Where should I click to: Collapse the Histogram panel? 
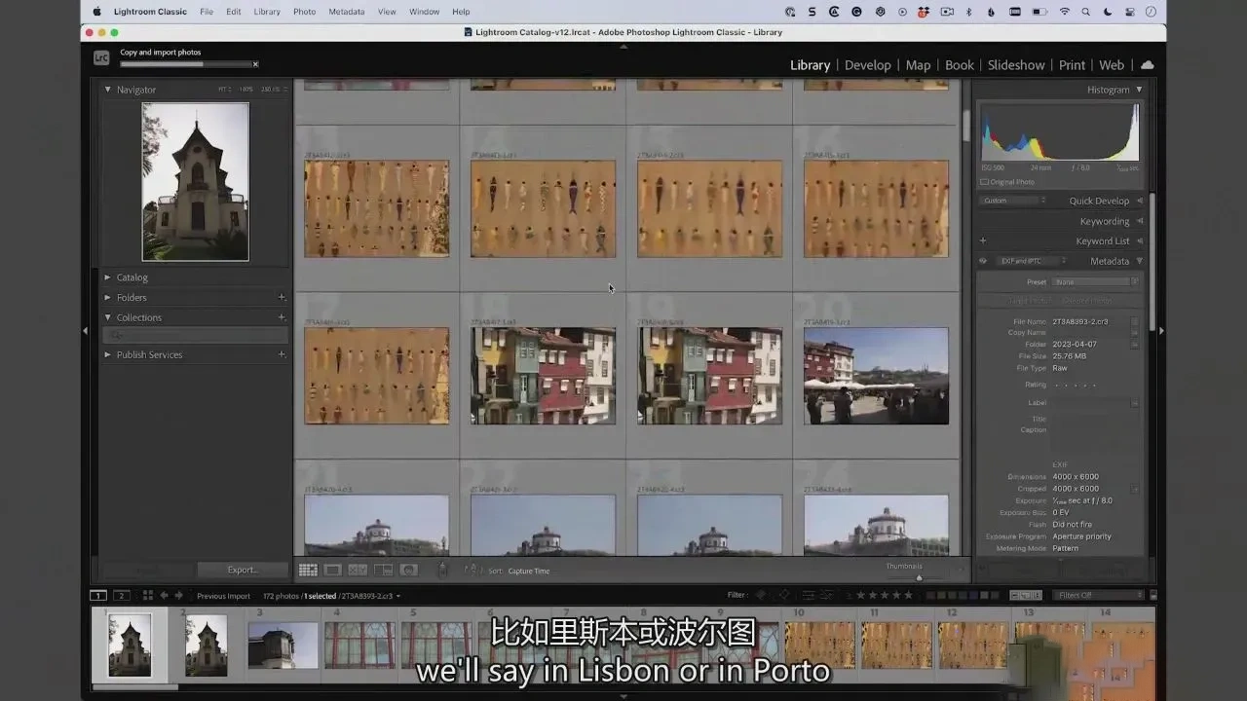pos(1139,90)
